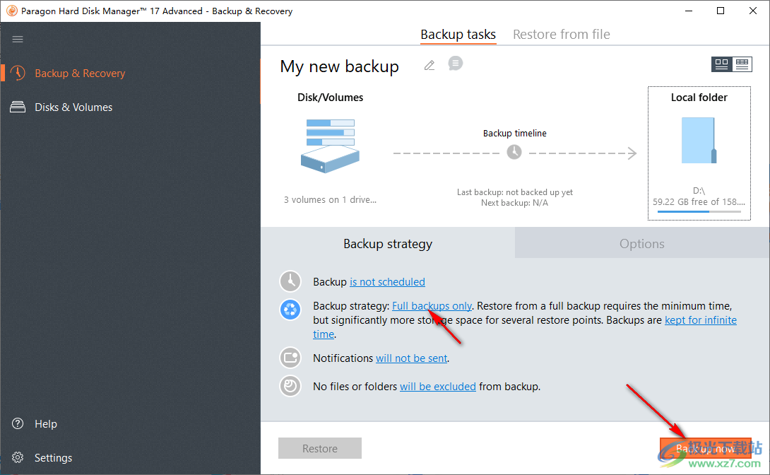Open the Options tab
Image resolution: width=770 pixels, height=475 pixels.
[x=642, y=244]
